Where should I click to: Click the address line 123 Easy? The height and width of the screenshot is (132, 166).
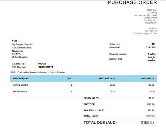pos(153,13)
